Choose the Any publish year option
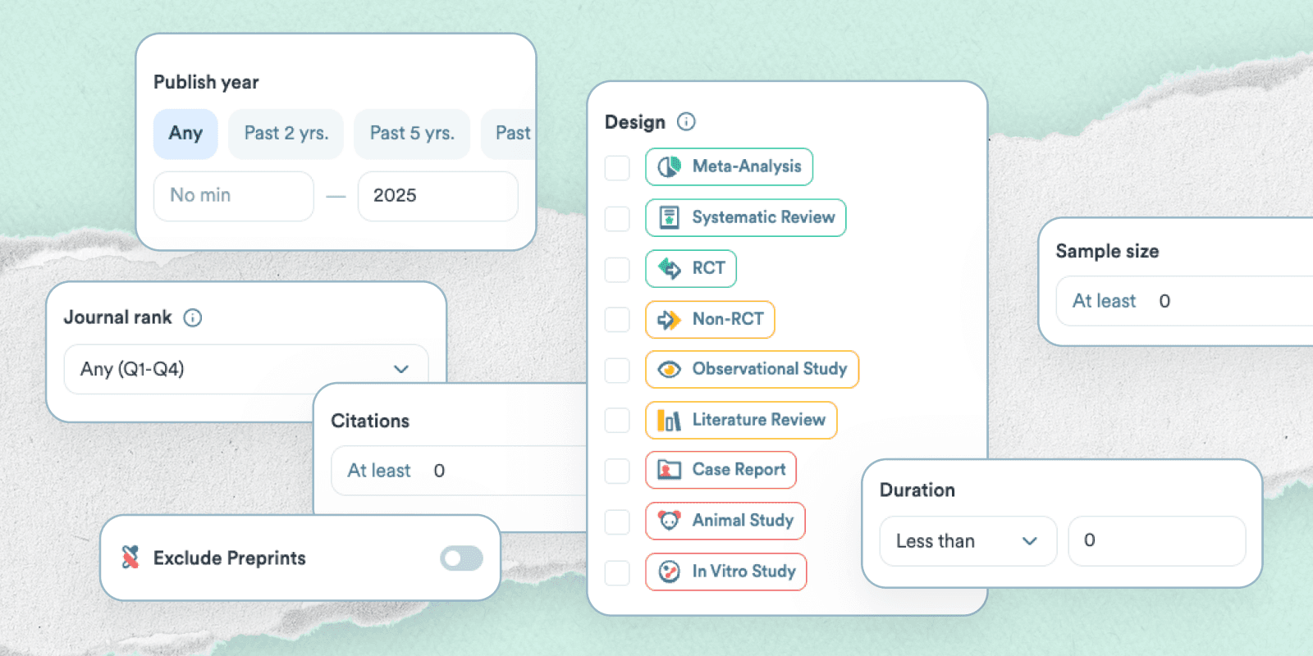The height and width of the screenshot is (656, 1313). click(x=185, y=134)
